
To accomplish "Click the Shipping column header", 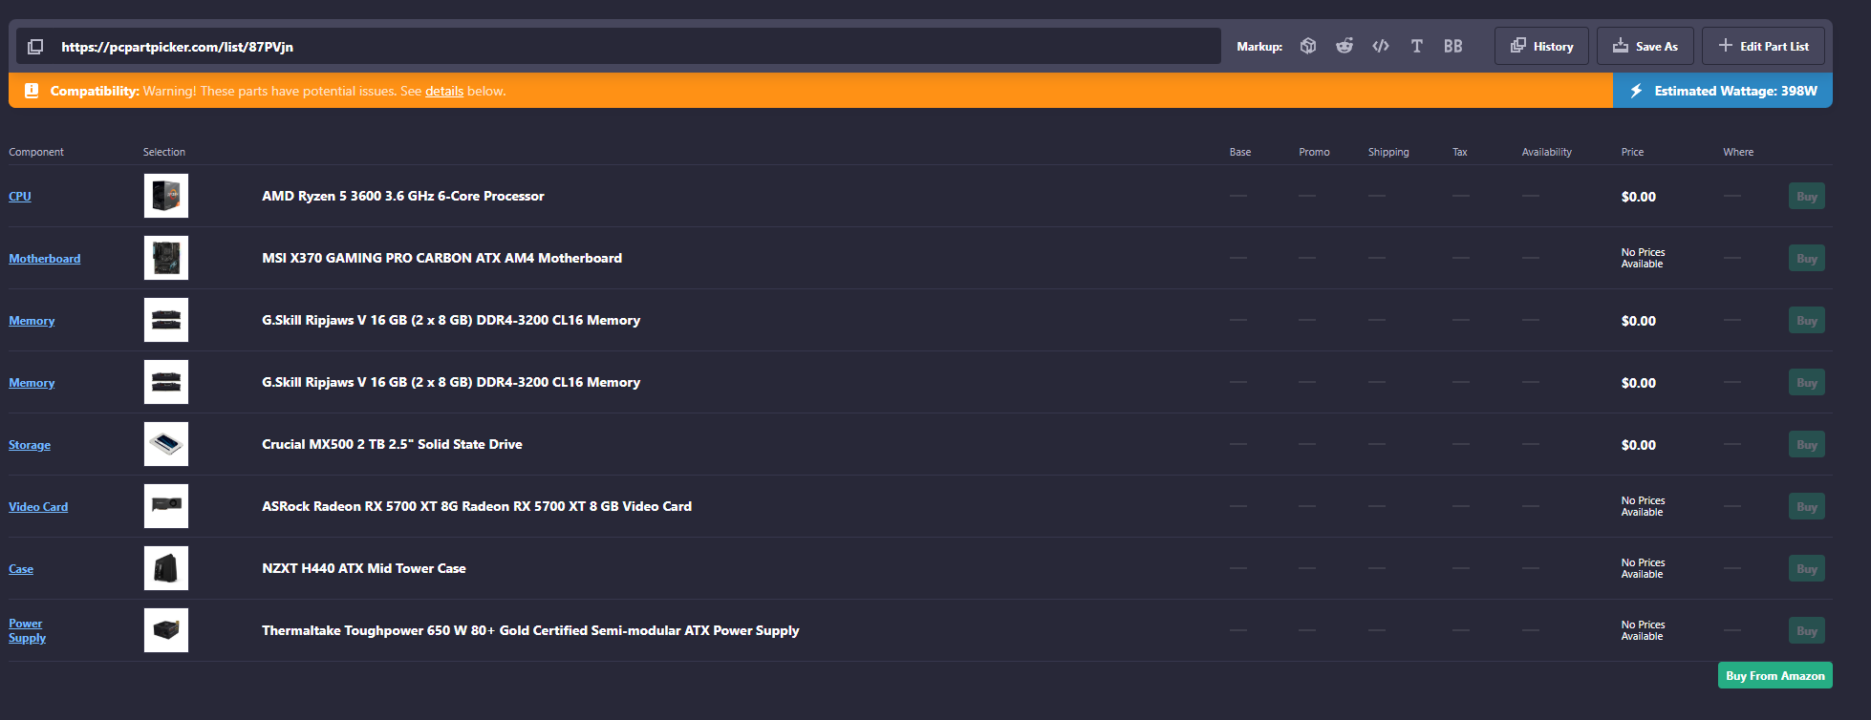I will coord(1388,152).
